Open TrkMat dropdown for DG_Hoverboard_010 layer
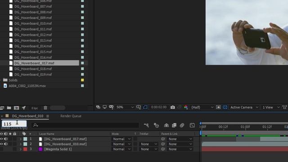 [x=148, y=144]
